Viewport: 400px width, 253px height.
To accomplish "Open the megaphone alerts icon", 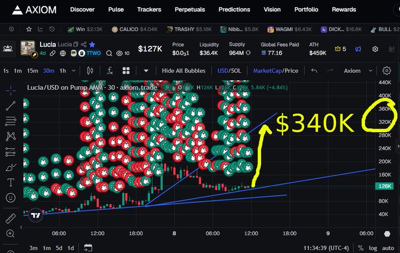I will tap(358, 49).
